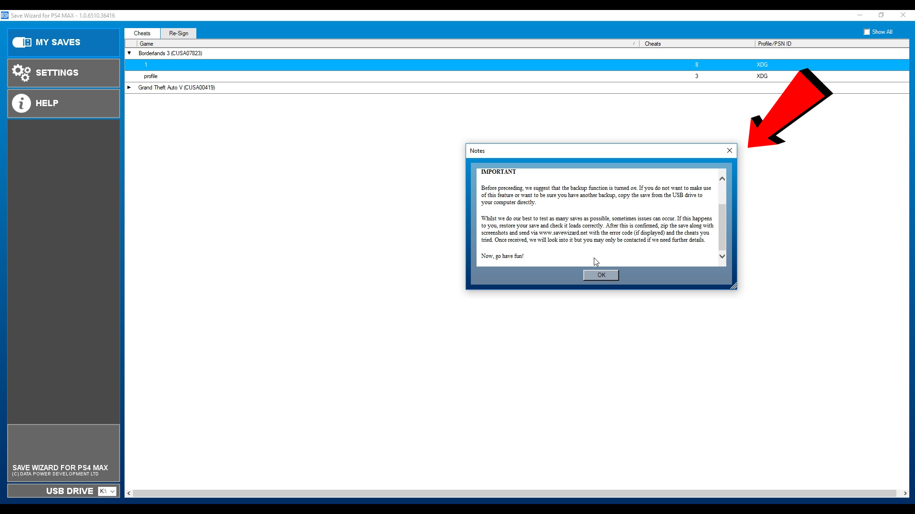Click the expand arrow for GTA V row
This screenshot has width=915, height=514.
130,87
